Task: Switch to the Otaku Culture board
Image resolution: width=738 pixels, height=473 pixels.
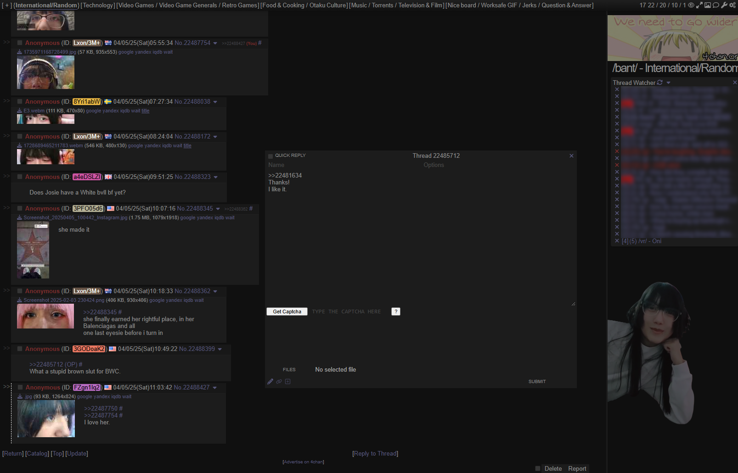Action: click(328, 5)
